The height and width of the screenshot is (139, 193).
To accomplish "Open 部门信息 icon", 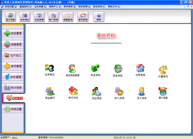I will point(163,91).
